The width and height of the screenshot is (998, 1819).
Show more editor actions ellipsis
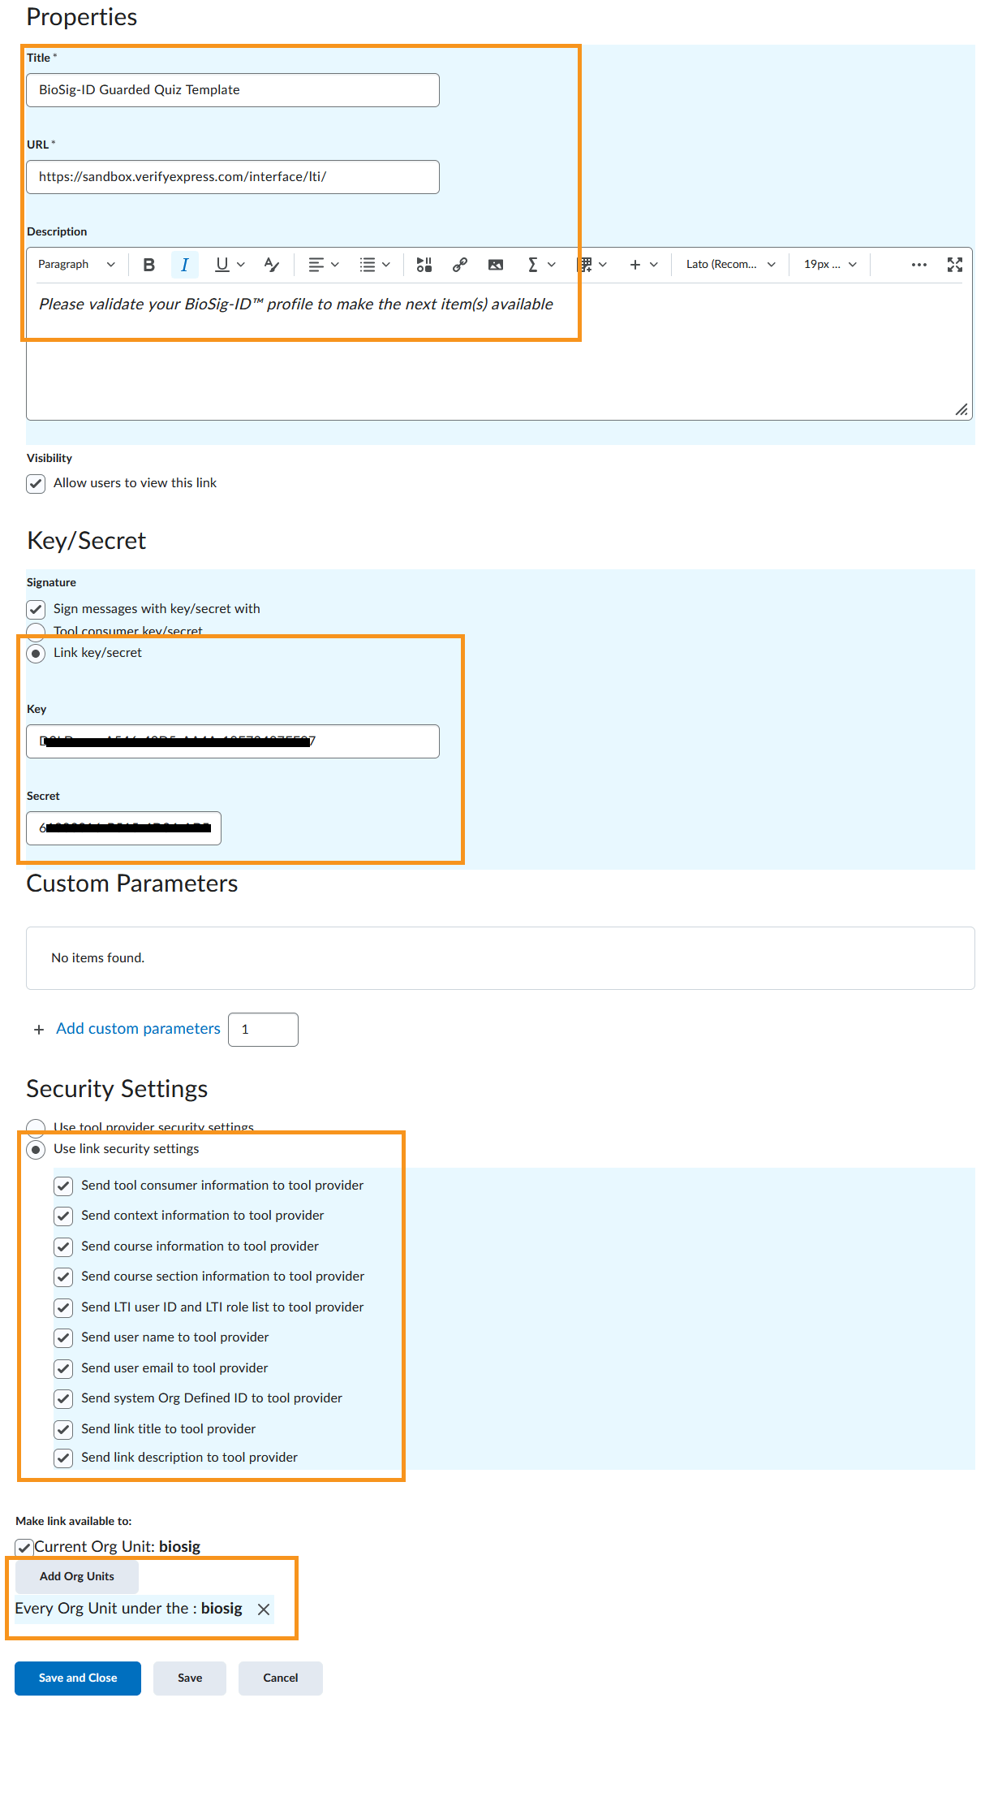pos(919,265)
